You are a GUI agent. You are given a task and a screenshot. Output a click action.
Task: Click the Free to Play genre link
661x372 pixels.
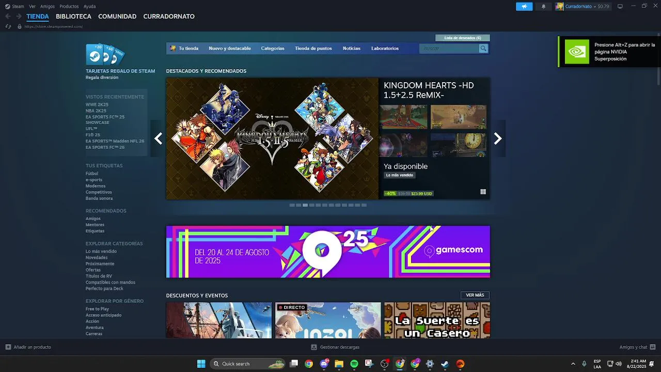coord(97,309)
